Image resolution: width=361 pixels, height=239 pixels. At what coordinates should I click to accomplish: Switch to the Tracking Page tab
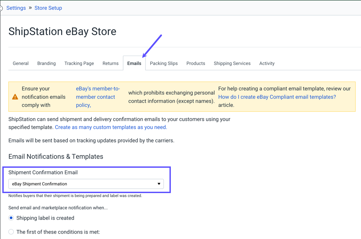click(79, 63)
